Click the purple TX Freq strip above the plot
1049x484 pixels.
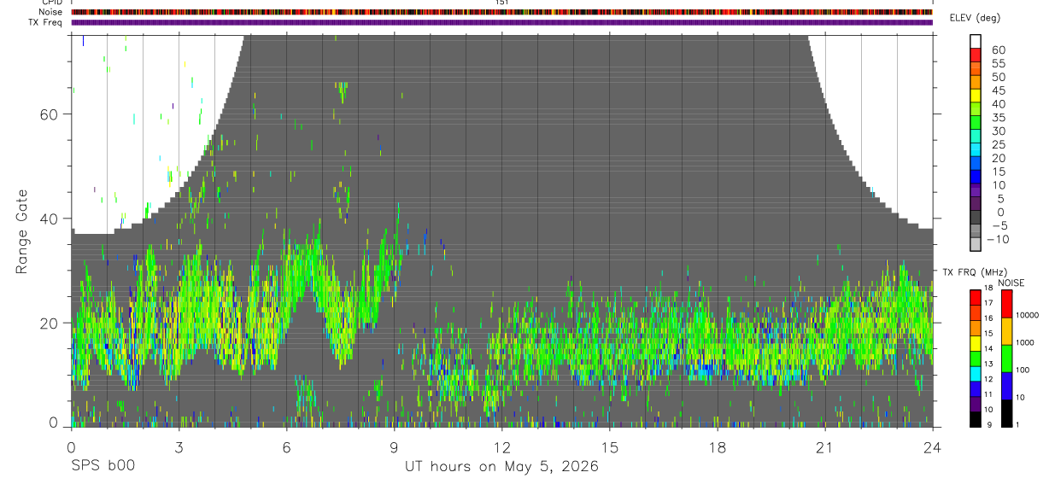click(501, 22)
